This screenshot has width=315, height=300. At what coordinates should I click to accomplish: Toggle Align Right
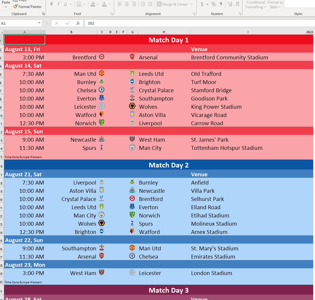134,4
